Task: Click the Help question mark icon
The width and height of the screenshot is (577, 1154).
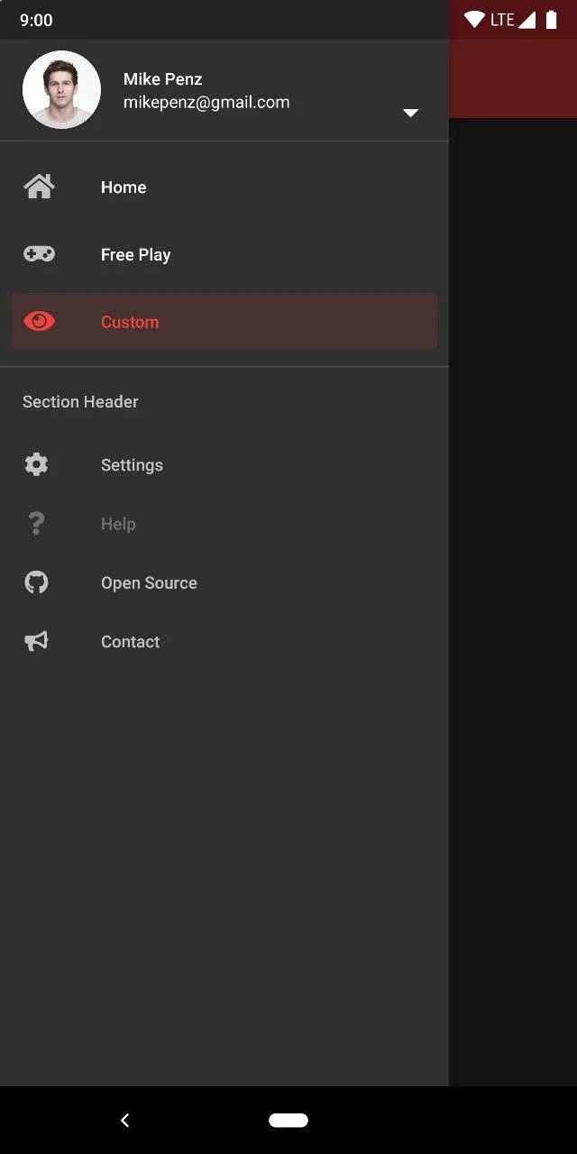Action: 36,524
